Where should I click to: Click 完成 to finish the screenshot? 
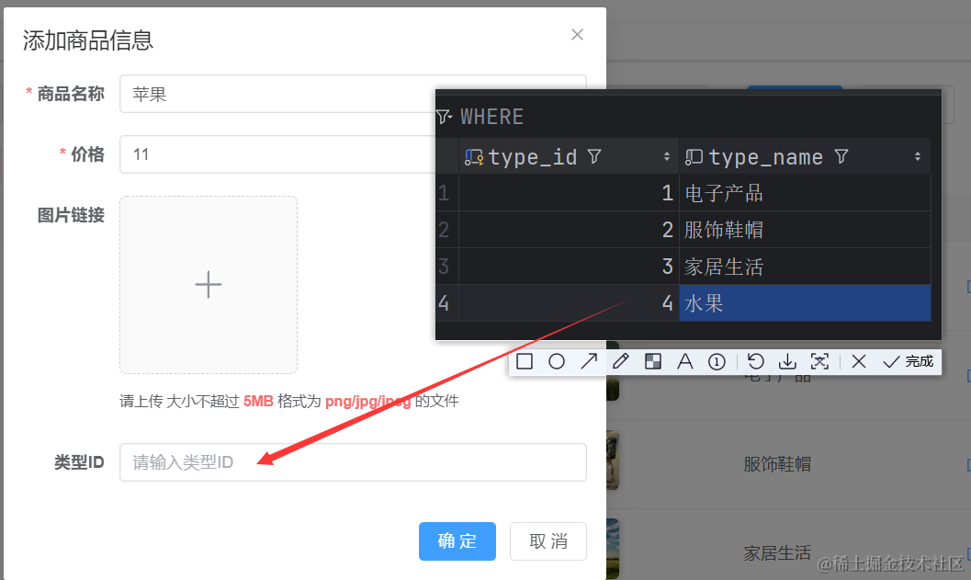pyautogui.click(x=909, y=361)
